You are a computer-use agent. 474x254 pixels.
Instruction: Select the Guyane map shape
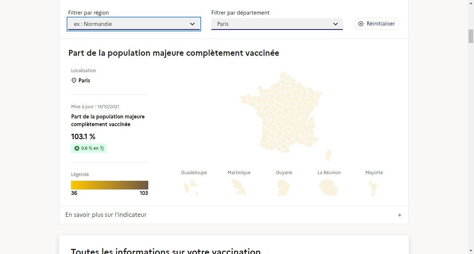coord(284,187)
